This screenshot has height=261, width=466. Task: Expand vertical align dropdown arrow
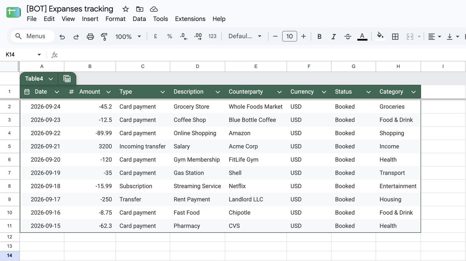[x=457, y=37]
